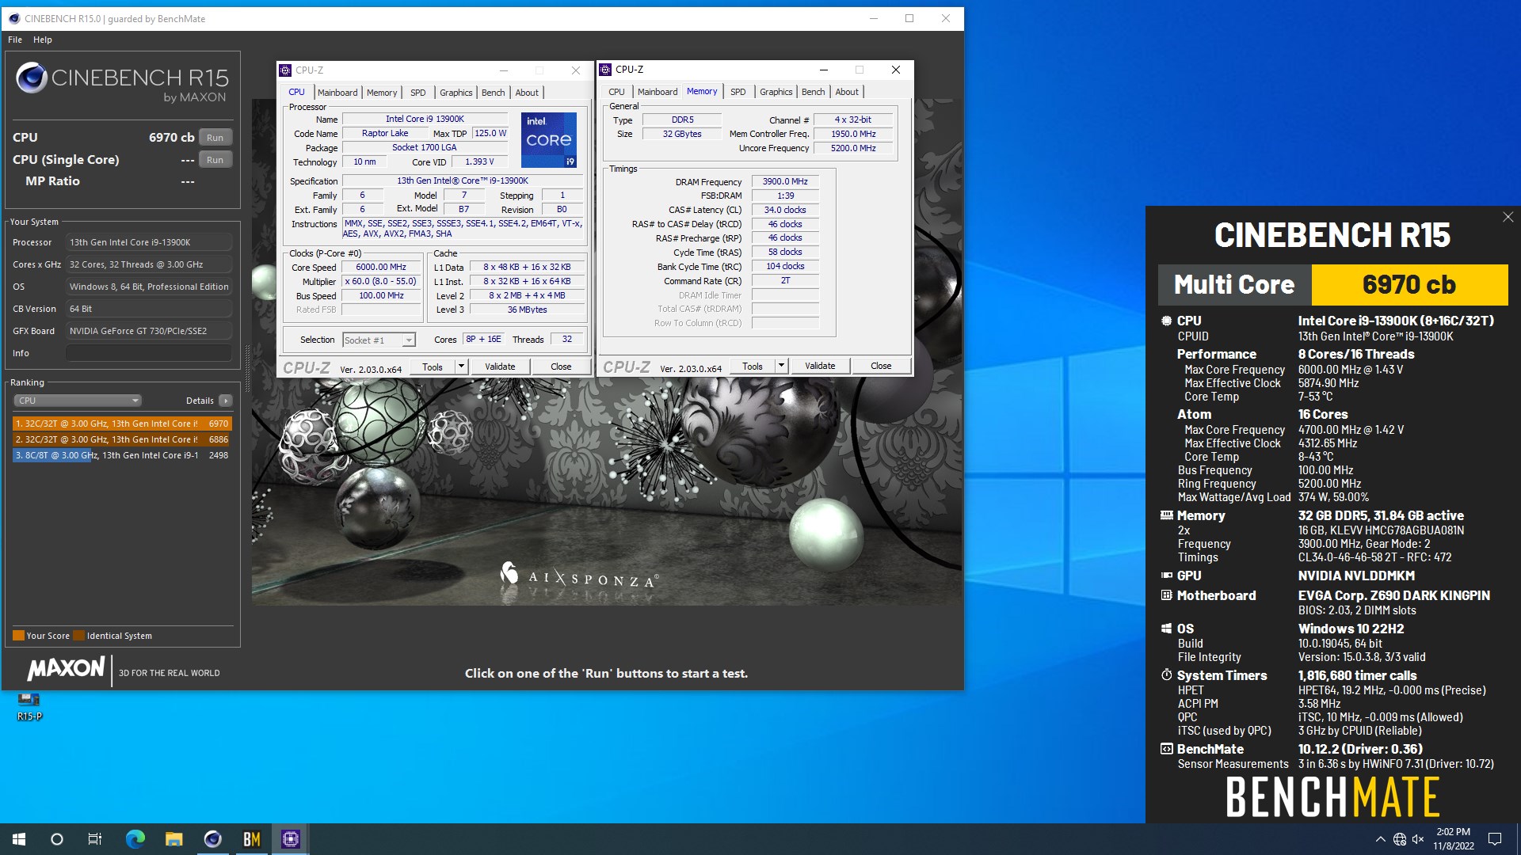
Task: Run the CPU Single Core test
Action: click(215, 159)
